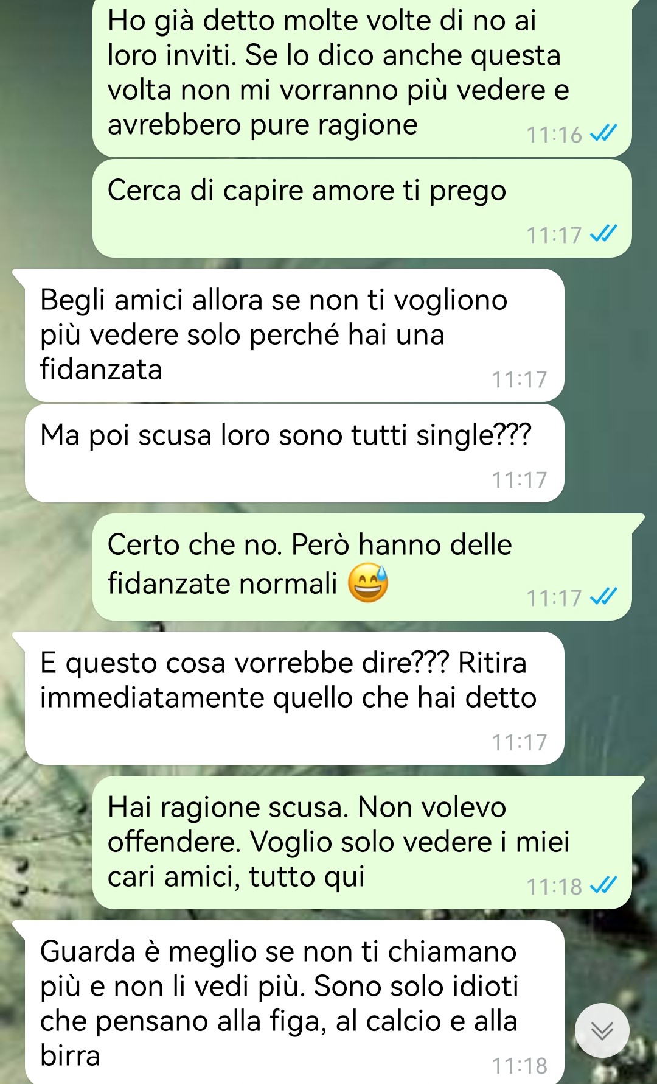Select 'Ho già detto molte volte' sent message

(x=362, y=78)
